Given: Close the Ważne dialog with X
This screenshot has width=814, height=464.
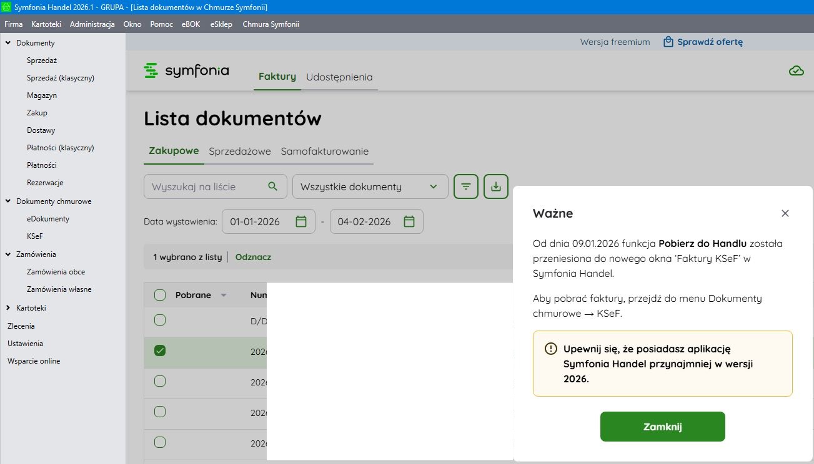Looking at the screenshot, I should [785, 213].
